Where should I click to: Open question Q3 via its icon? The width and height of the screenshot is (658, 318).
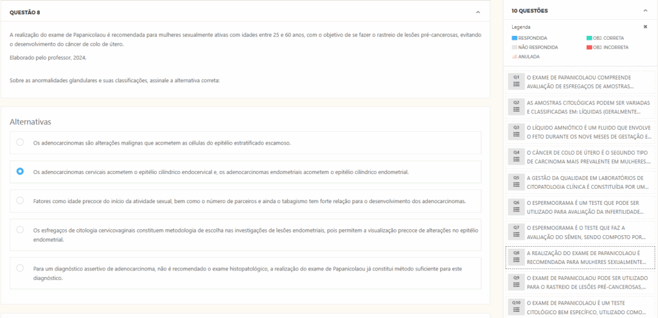coord(515,132)
